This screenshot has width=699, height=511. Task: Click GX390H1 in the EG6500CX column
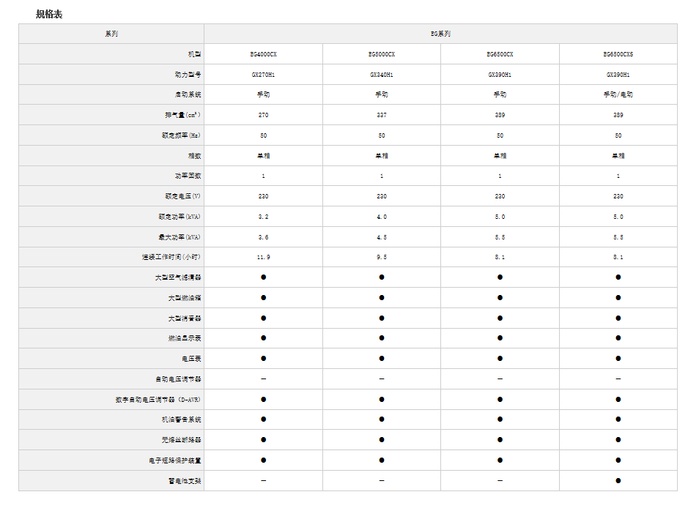[500, 75]
